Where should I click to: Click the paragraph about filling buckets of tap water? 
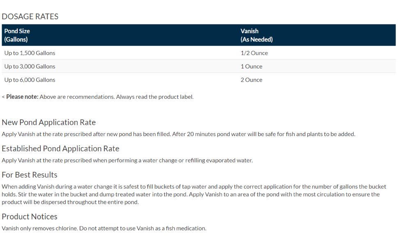pyautogui.click(x=194, y=194)
